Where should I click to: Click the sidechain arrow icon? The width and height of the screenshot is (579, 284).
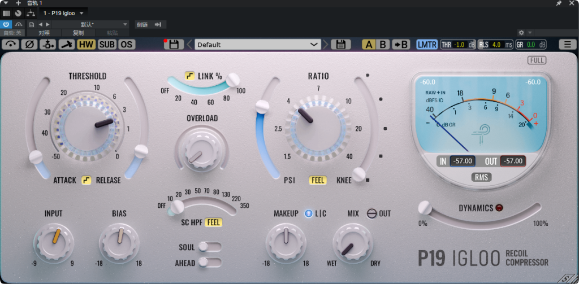tap(158, 25)
